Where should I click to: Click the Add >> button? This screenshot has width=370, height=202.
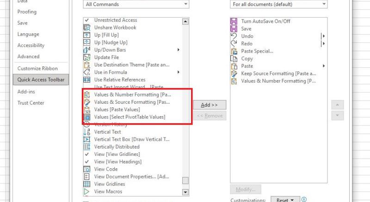(x=210, y=105)
